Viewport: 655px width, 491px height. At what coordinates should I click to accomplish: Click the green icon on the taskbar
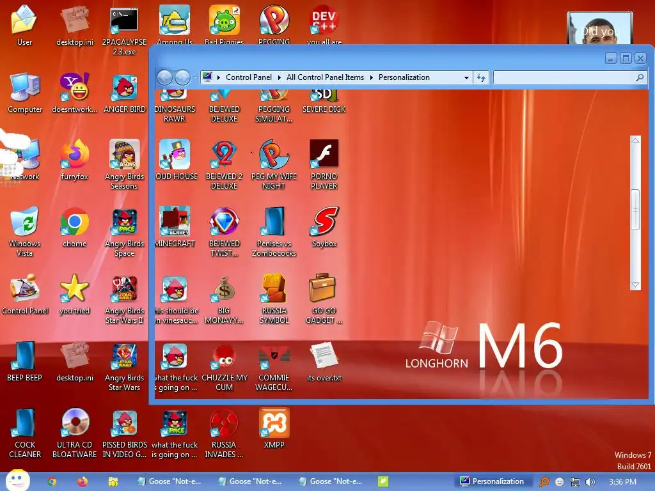(x=383, y=481)
